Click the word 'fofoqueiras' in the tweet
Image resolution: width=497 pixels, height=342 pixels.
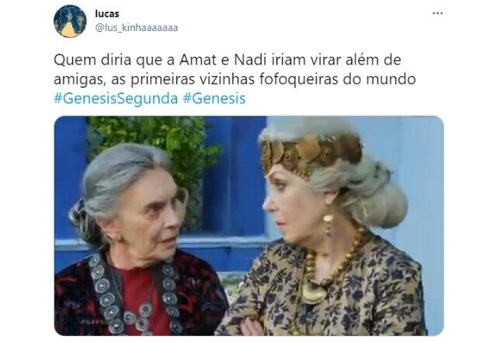pos(298,79)
